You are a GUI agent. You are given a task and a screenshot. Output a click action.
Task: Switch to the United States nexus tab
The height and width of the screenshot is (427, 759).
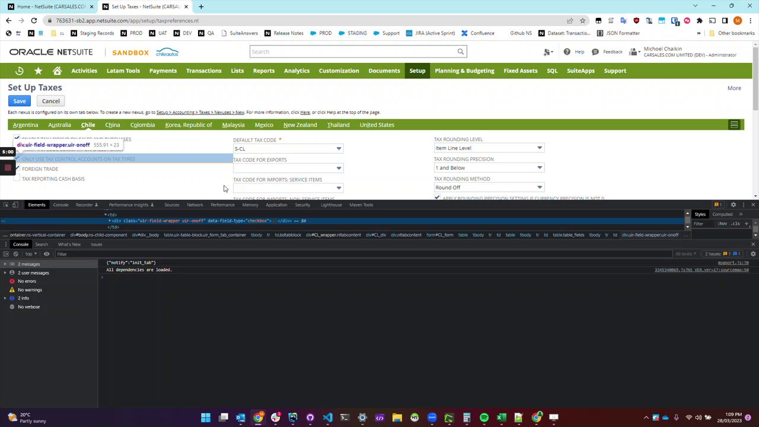point(377,125)
